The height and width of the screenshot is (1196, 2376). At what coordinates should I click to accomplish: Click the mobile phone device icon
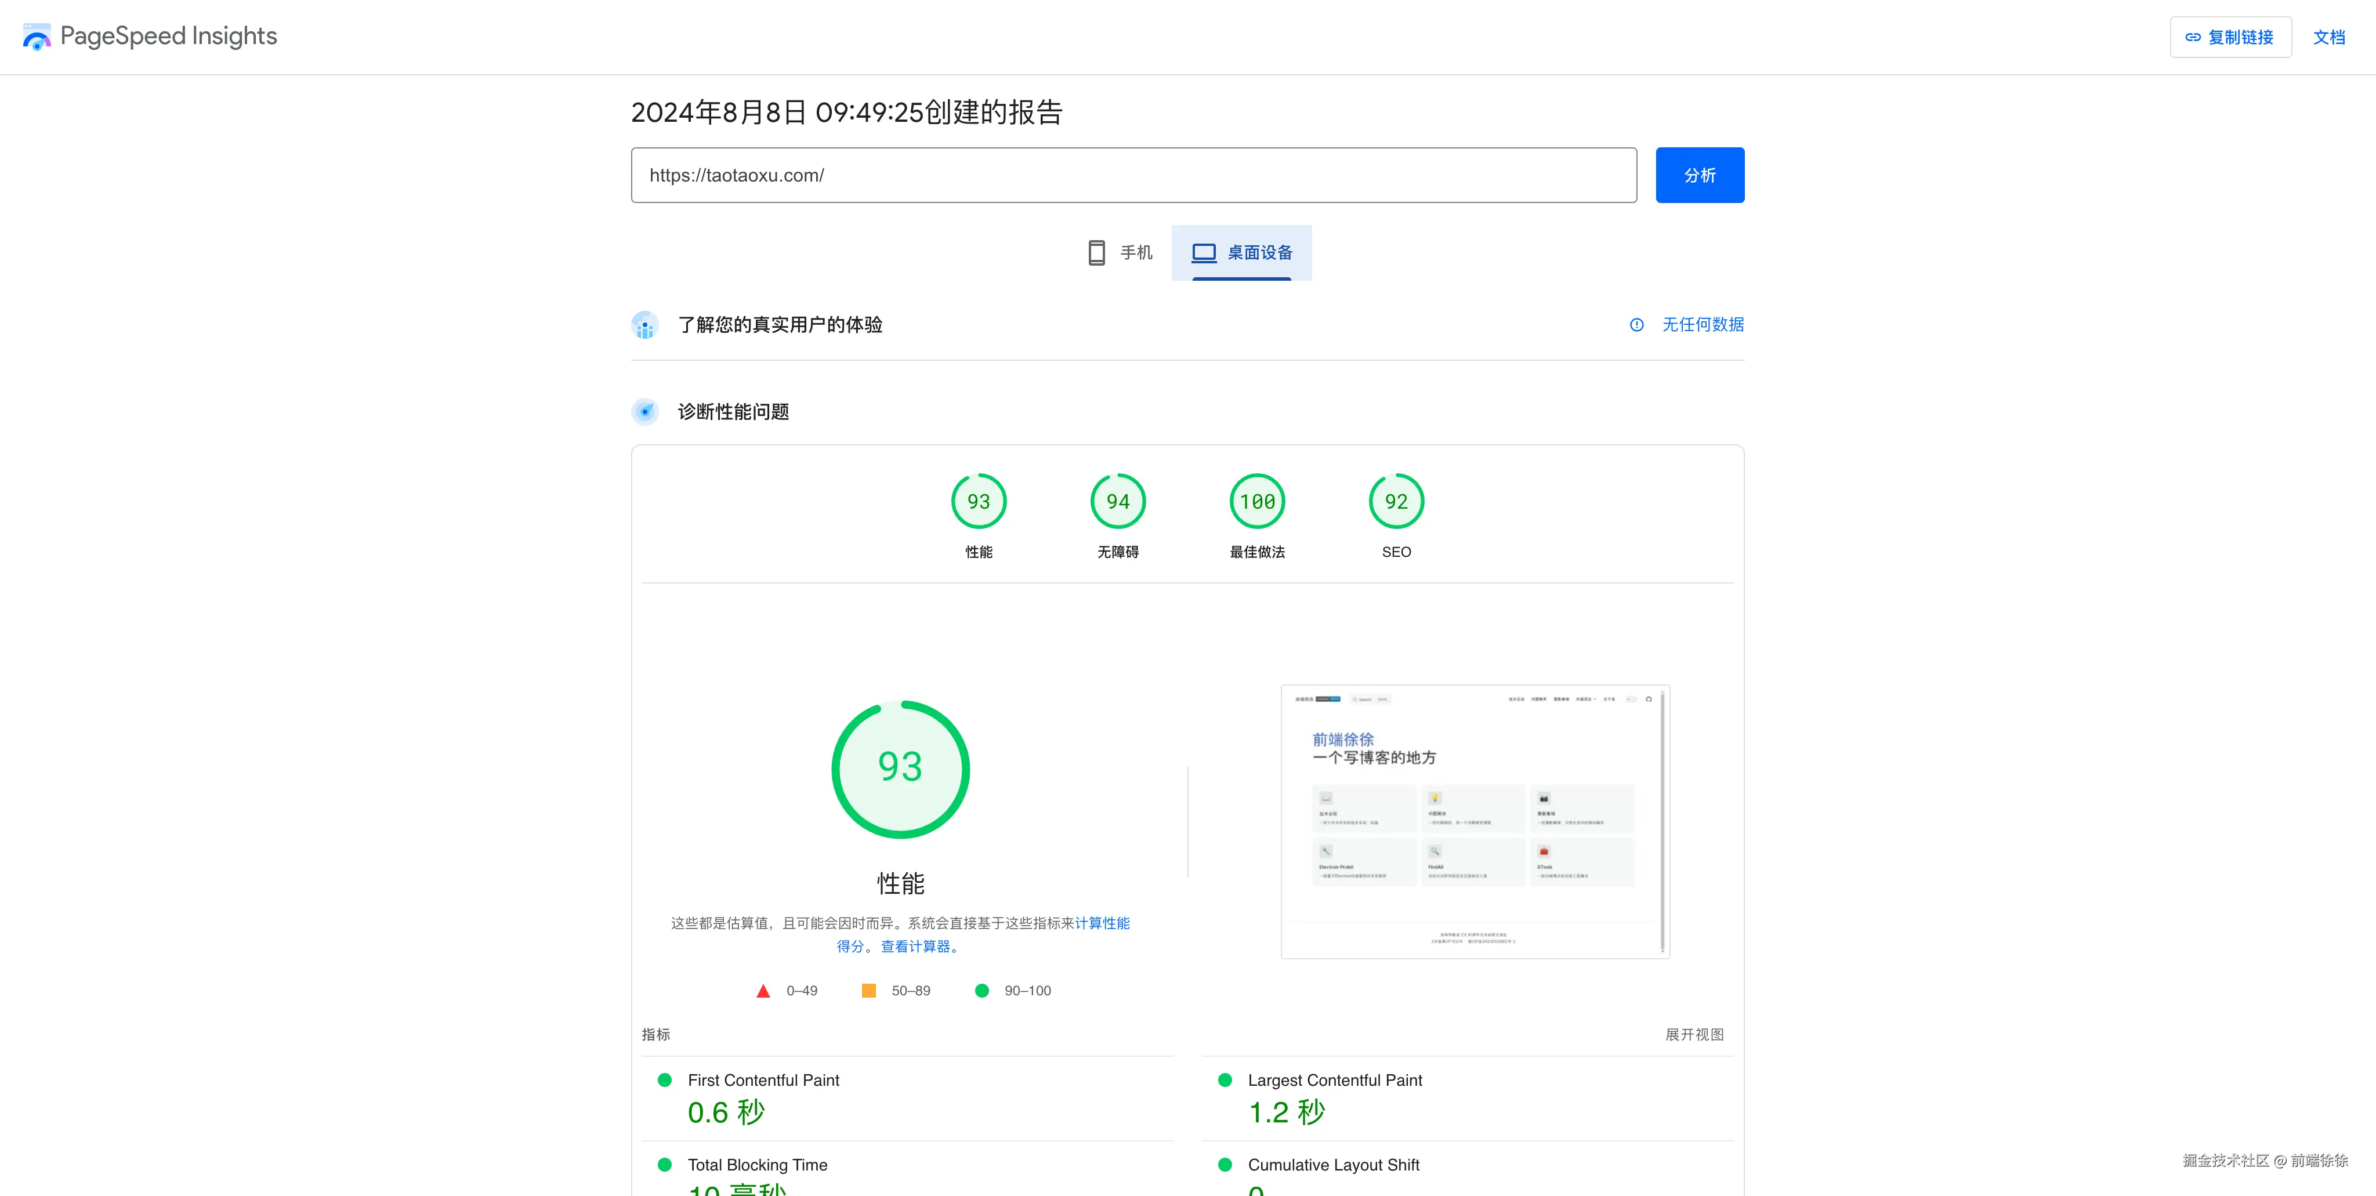click(x=1096, y=253)
